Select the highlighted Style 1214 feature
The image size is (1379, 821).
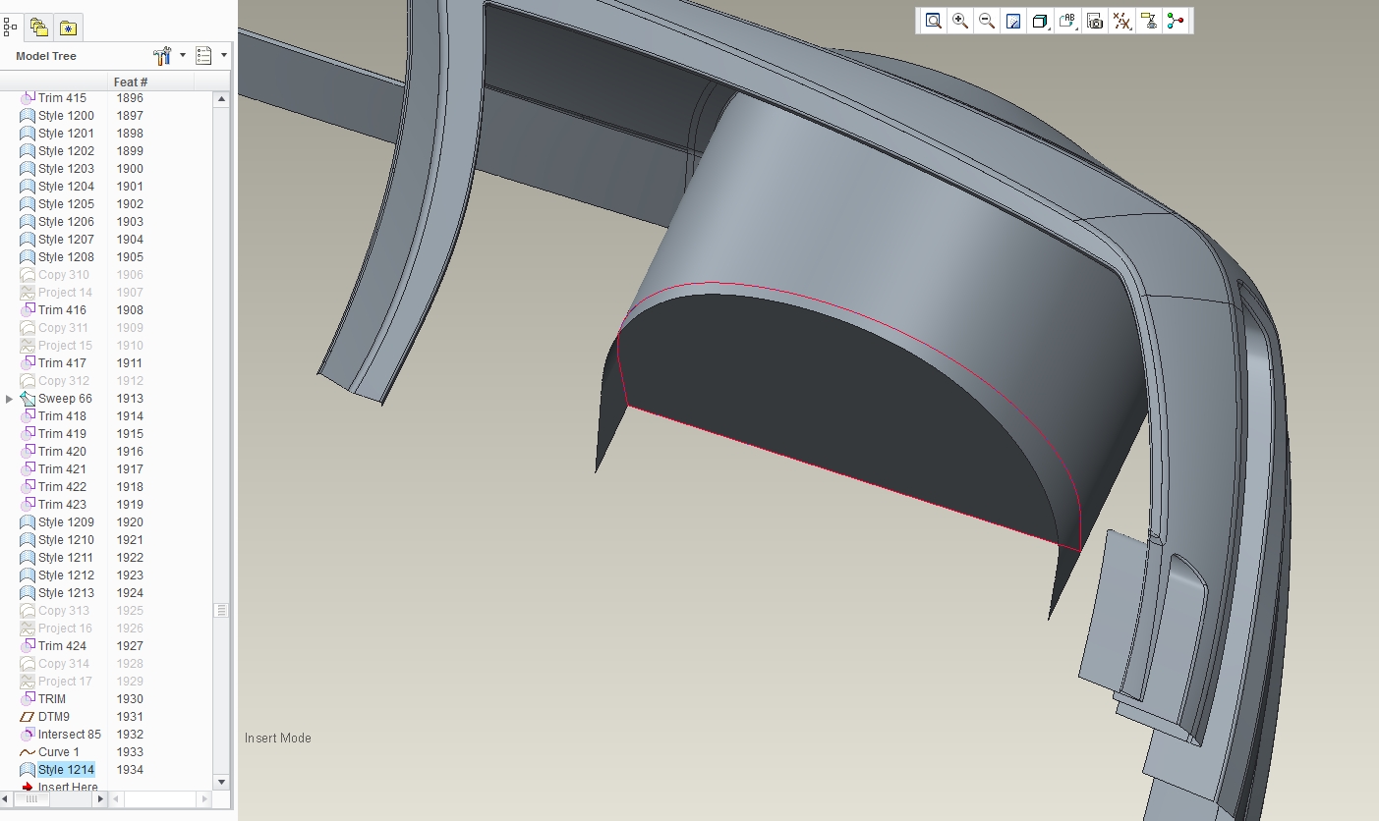[x=66, y=770]
